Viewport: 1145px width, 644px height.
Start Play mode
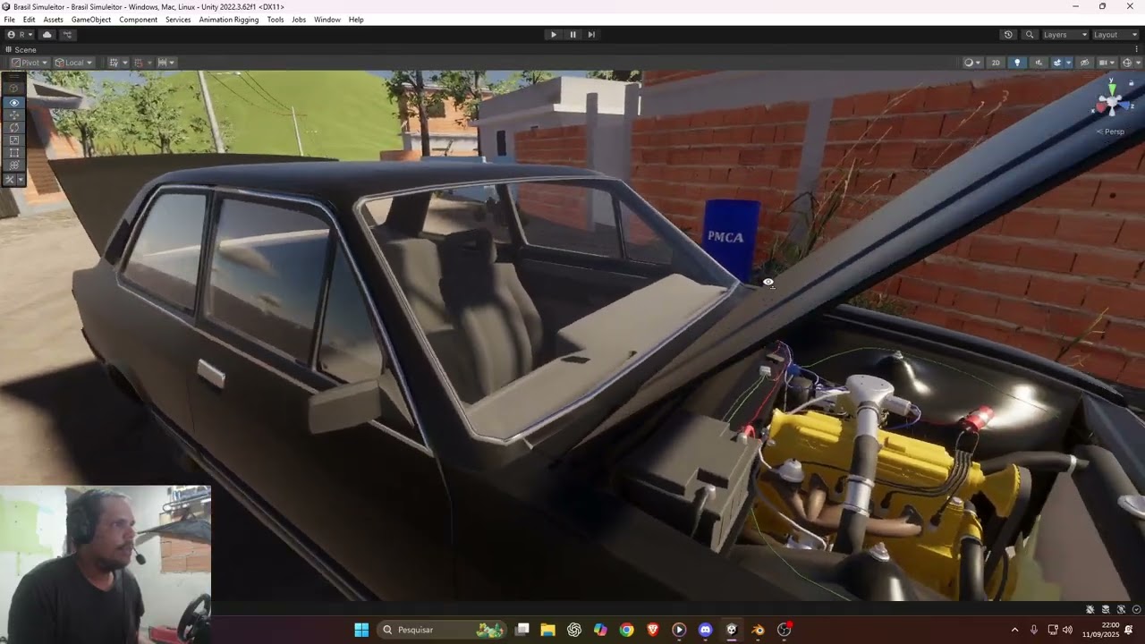coord(553,35)
